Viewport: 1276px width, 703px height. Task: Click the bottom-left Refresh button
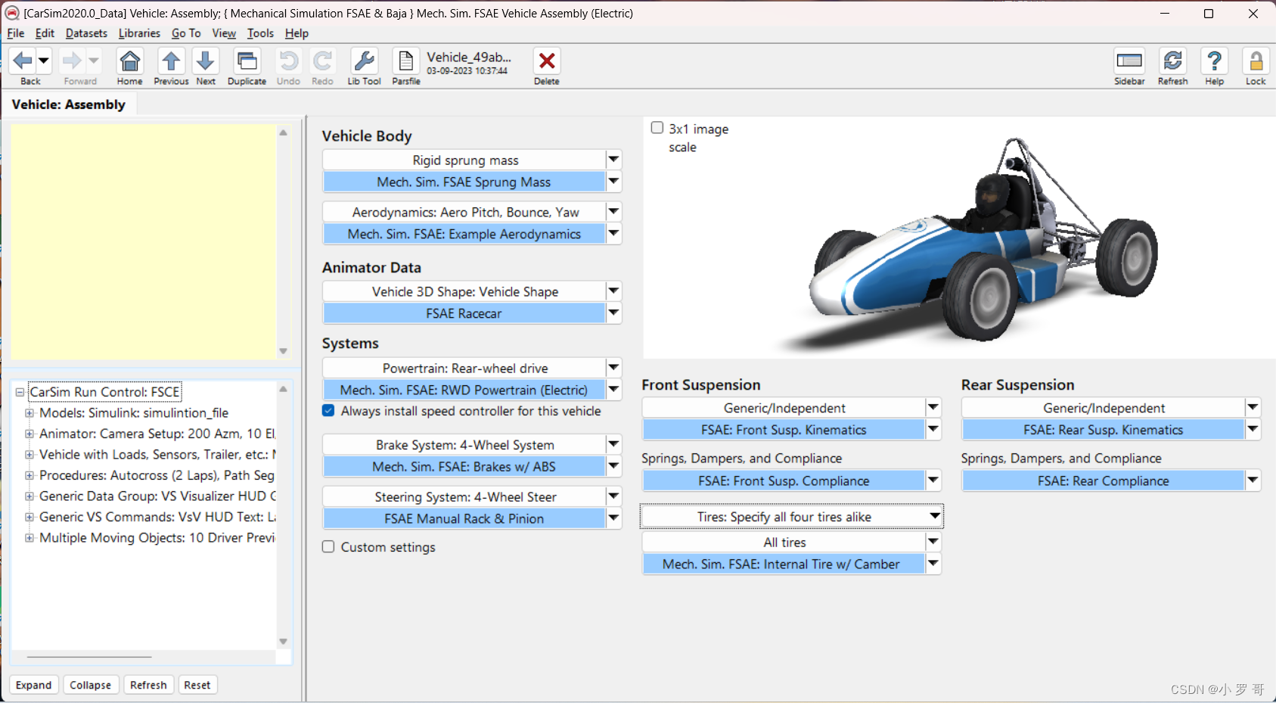point(148,685)
